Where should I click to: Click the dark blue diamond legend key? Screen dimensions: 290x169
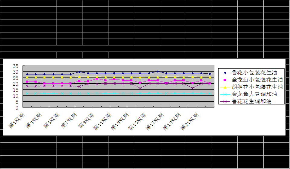[225, 73]
